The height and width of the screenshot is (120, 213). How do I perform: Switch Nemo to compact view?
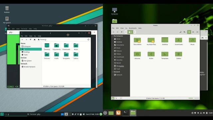tap(197, 32)
